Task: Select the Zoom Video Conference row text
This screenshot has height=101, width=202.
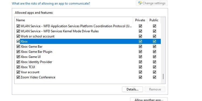Action: [x=38, y=77]
